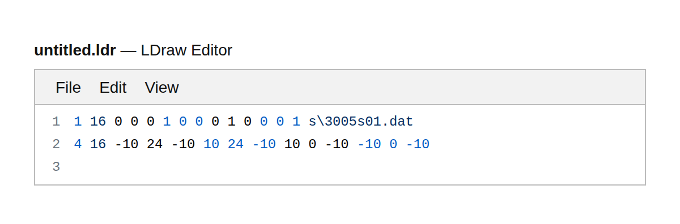Click the line type 1 at start of line 1
The image size is (680, 224).
pos(78,122)
